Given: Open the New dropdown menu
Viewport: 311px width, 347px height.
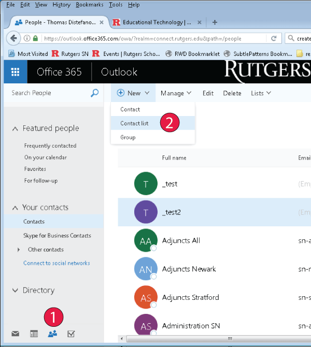Looking at the screenshot, I should 133,93.
